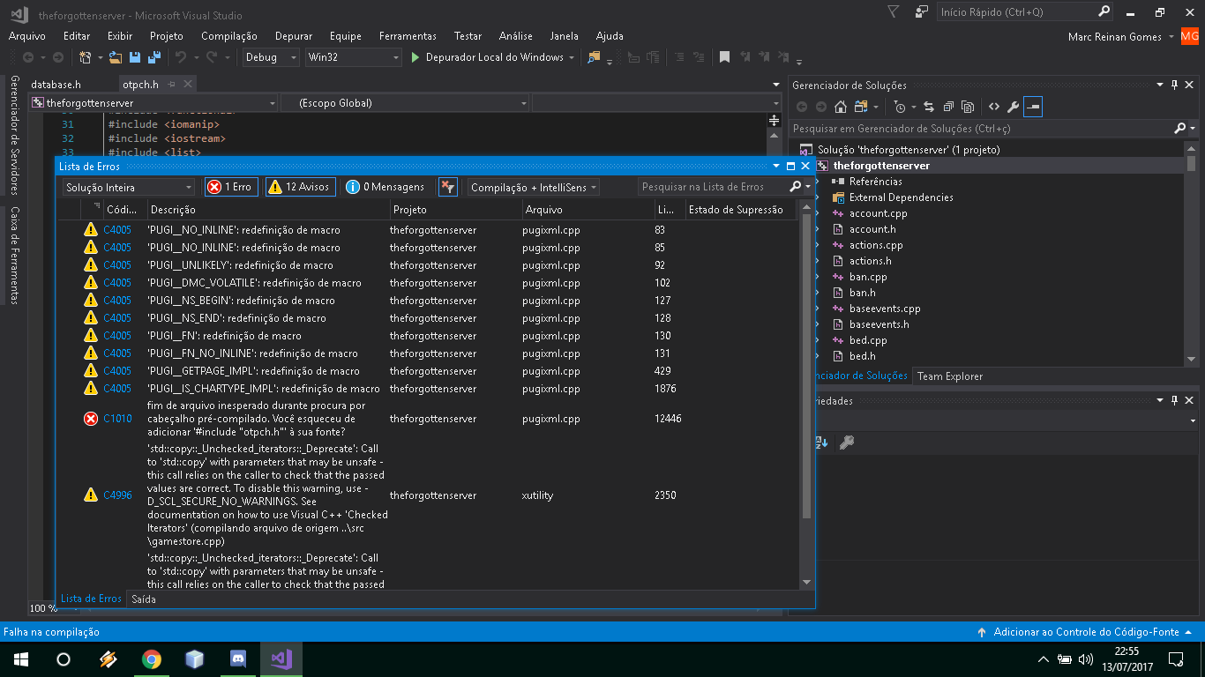Click the Windows Start button
Viewport: 1205px width, 677px height.
pos(20,659)
